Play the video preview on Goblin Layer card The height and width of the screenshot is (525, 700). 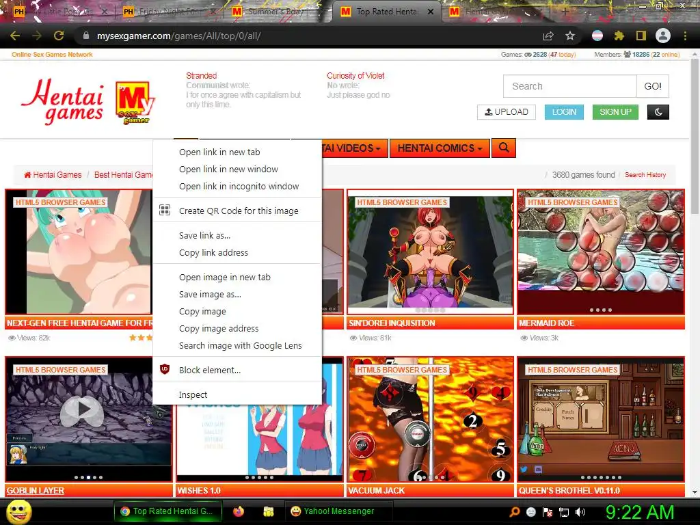coord(82,410)
